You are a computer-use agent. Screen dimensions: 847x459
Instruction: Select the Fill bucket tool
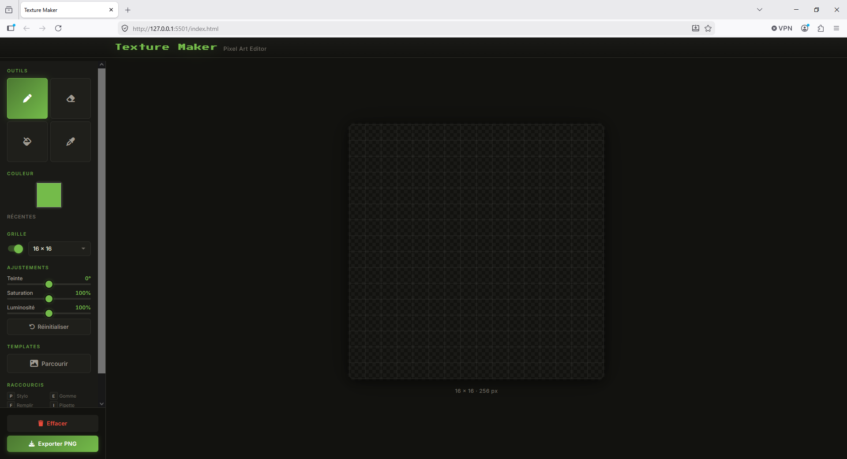[x=27, y=142]
